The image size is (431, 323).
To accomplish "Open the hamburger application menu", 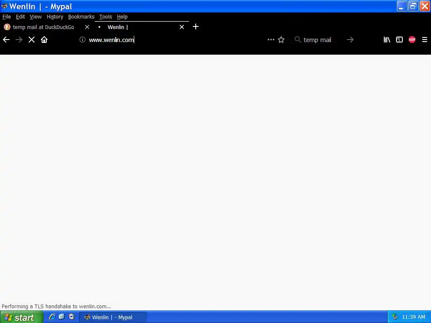I will coord(425,40).
